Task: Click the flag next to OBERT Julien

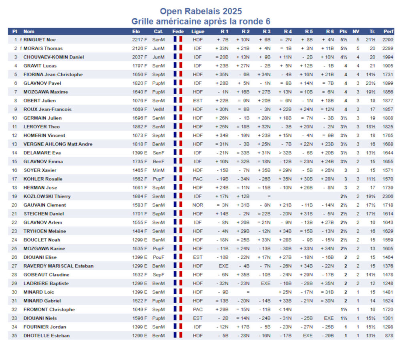Action: pyautogui.click(x=178, y=100)
